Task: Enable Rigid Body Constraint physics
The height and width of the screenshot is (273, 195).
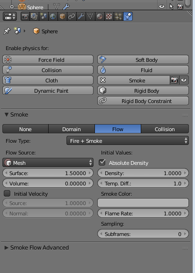Action: pos(143,101)
